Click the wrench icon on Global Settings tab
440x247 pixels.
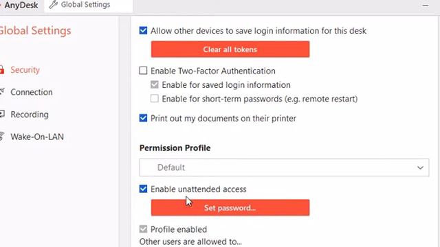click(54, 5)
